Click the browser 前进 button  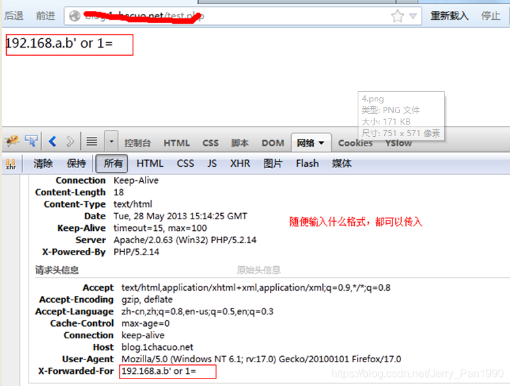click(45, 15)
